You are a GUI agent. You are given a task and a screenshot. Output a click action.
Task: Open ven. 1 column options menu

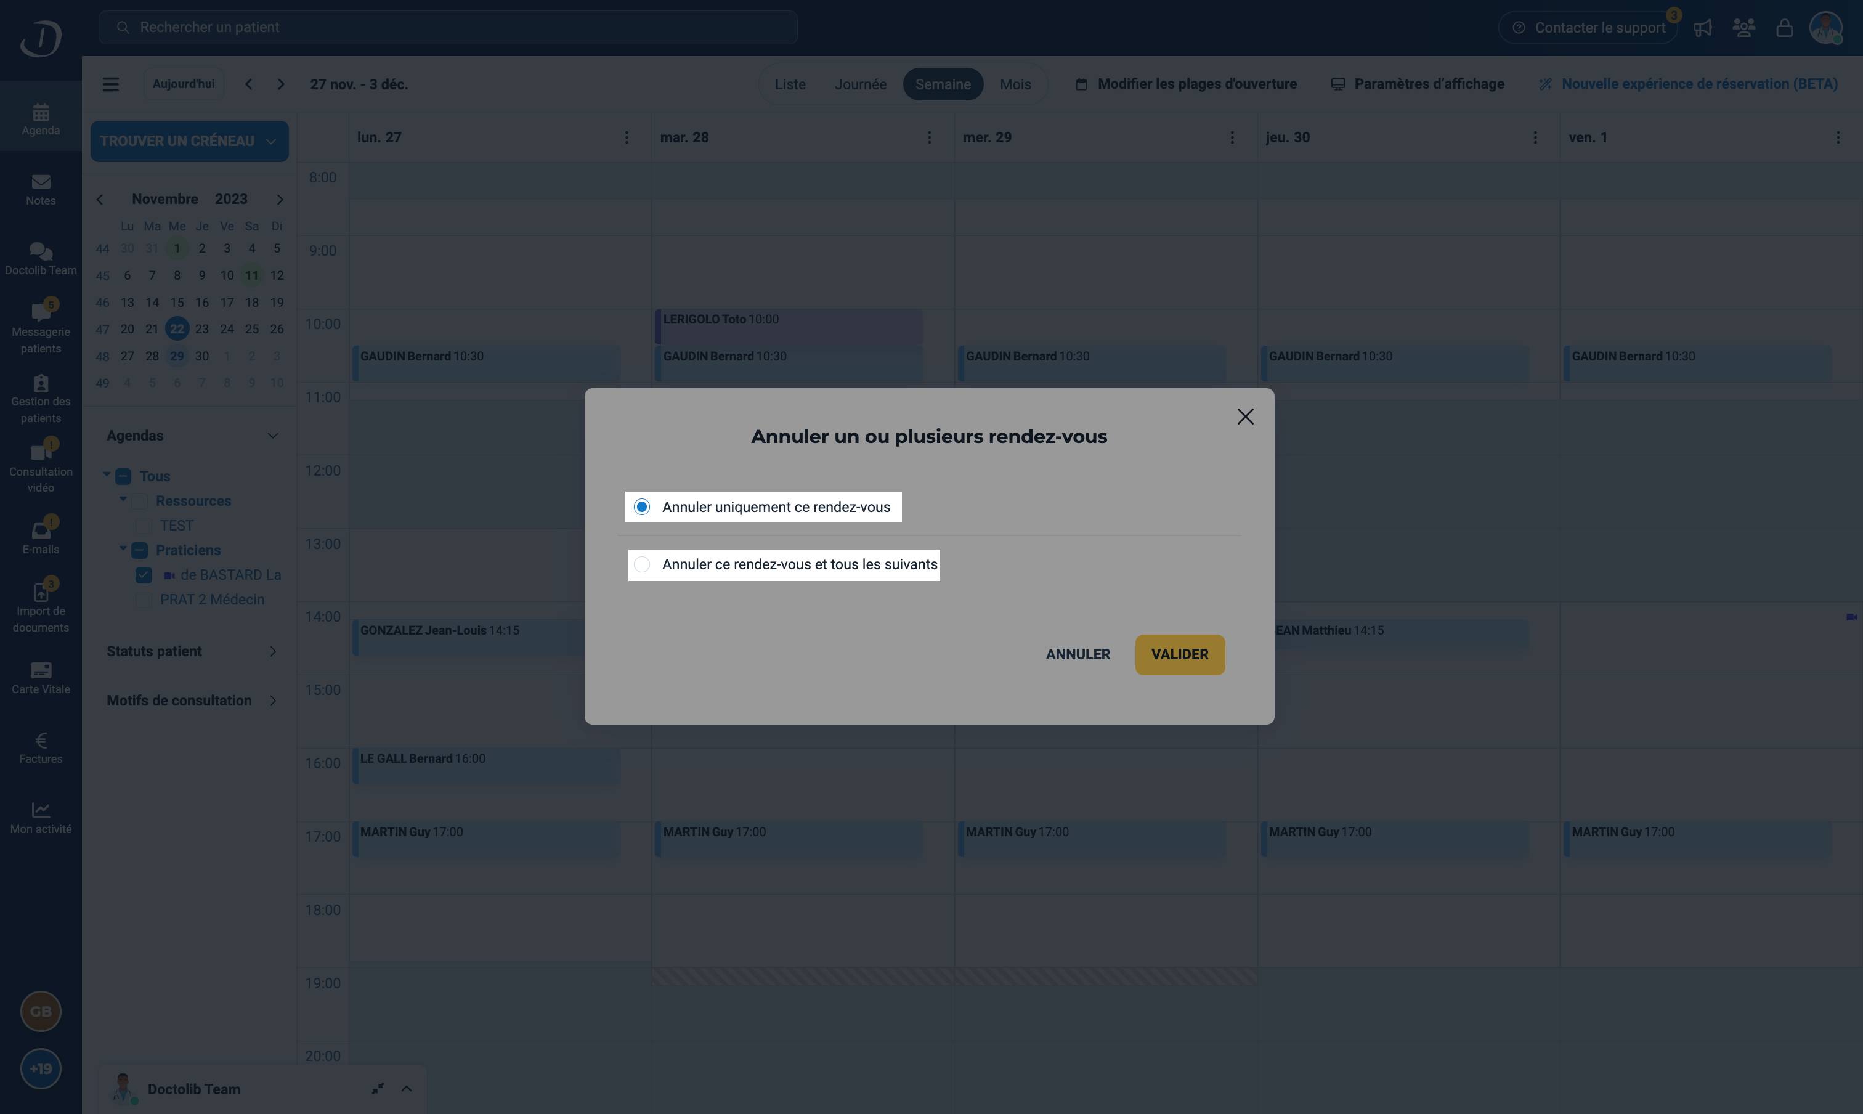point(1838,137)
